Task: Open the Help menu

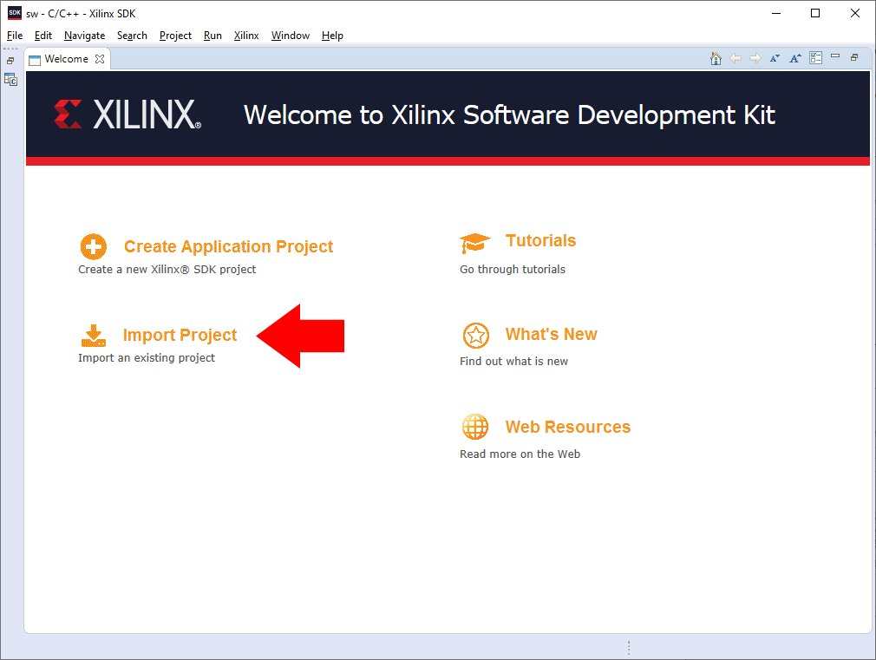Action: [x=332, y=36]
